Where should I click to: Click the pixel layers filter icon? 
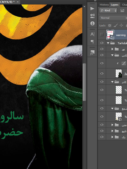122,11
